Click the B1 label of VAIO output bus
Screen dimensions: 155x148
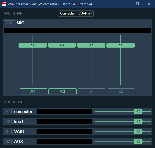point(8,131)
